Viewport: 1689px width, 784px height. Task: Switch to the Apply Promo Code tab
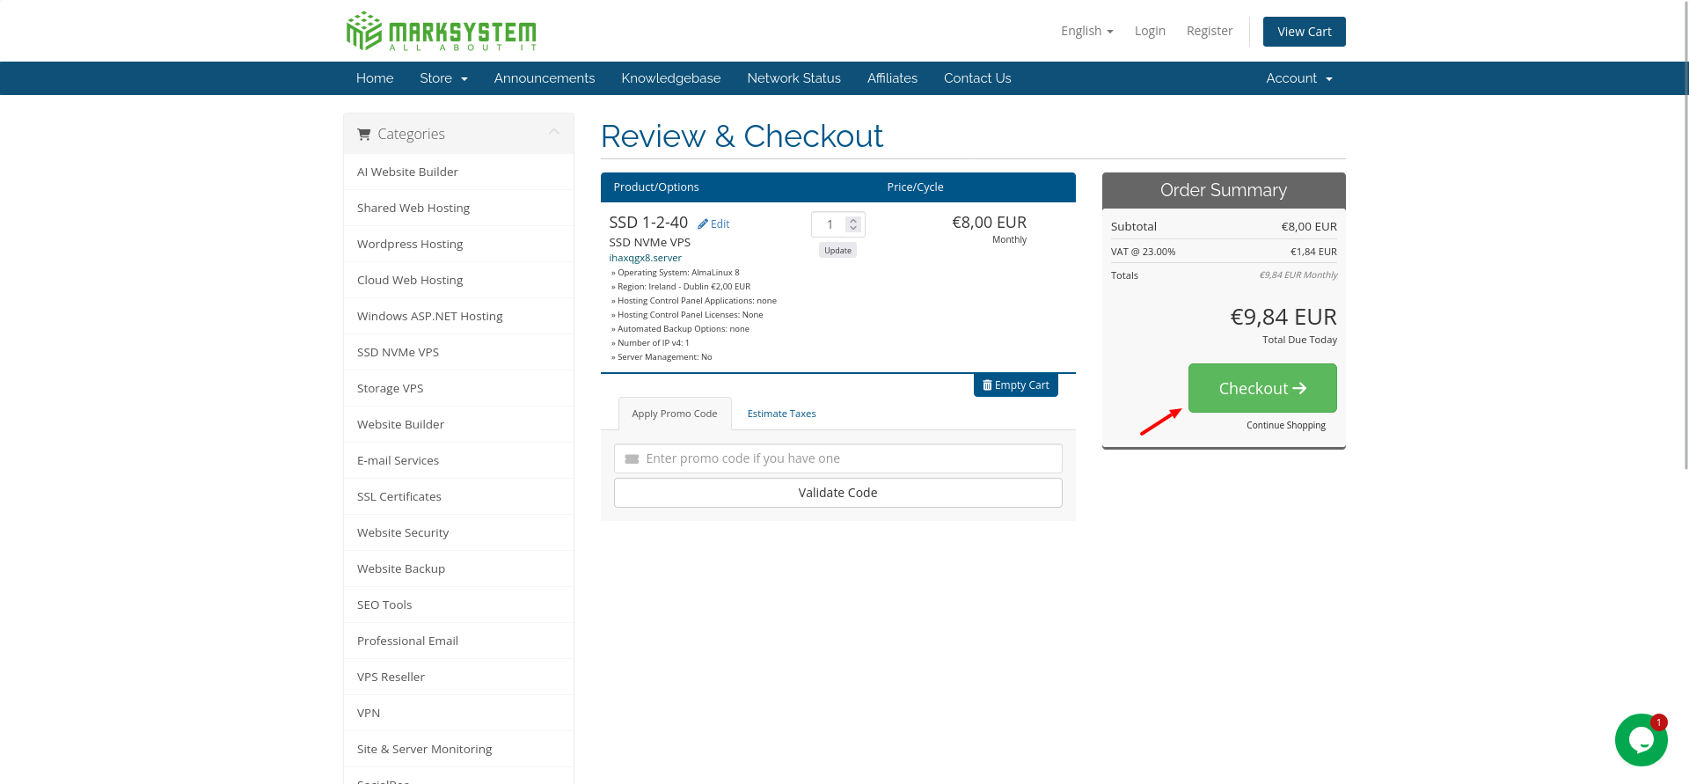point(675,414)
